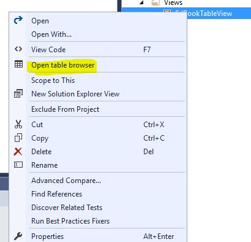Image resolution: width=251 pixels, height=242 pixels.
Task: Click the blue Open arrow icon
Action: pos(18,20)
